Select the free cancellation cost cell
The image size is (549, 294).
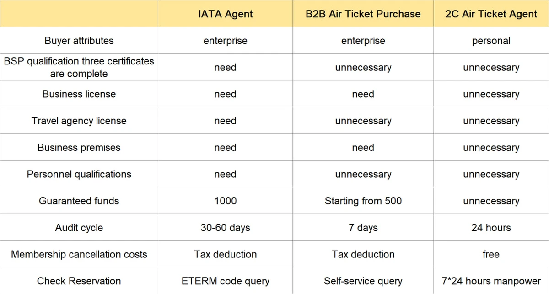pyautogui.click(x=491, y=254)
